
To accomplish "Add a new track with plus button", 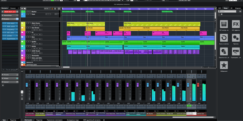I will (22, 9).
